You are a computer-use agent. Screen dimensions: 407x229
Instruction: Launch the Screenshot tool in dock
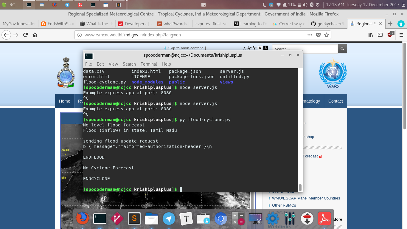[x=255, y=219]
